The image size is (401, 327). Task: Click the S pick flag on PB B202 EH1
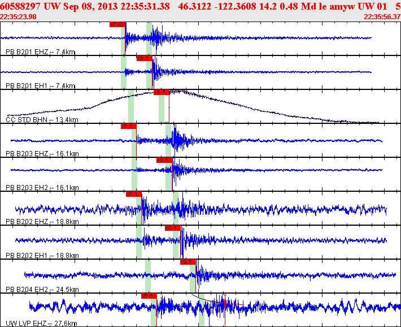[172, 227]
